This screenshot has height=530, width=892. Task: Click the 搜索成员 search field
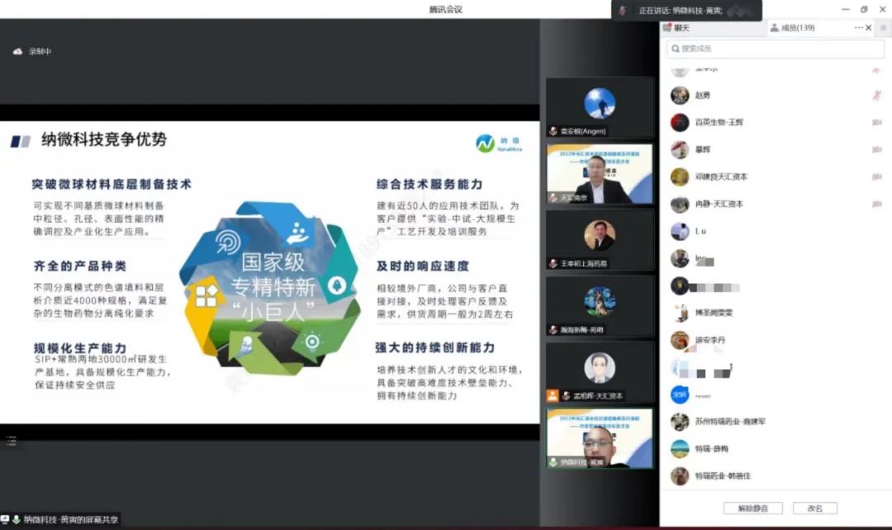776,49
